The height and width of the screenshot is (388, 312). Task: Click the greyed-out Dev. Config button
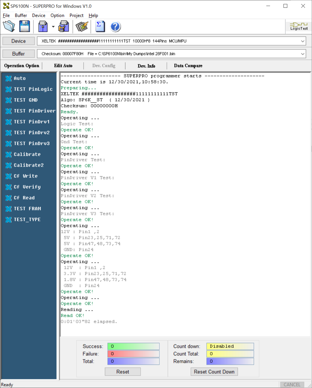(x=104, y=66)
